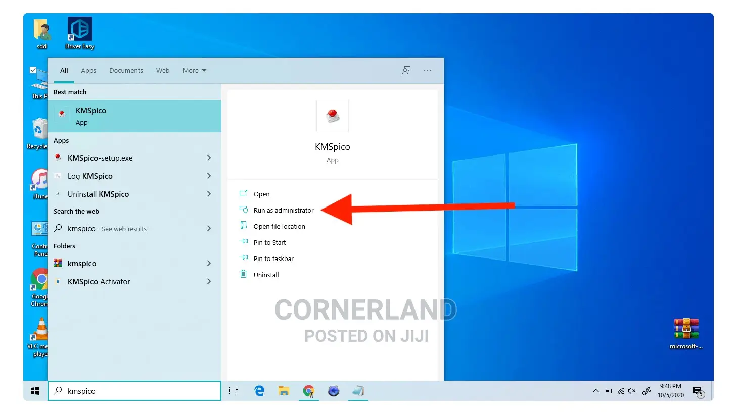The image size is (737, 414).
Task: Switch to the Apps search tab
Action: [x=88, y=71]
